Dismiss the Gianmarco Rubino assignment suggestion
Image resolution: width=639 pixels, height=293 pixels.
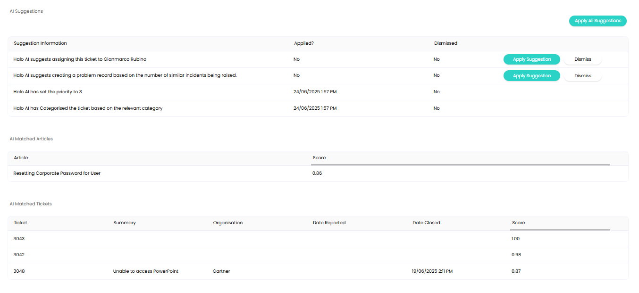pyautogui.click(x=583, y=59)
